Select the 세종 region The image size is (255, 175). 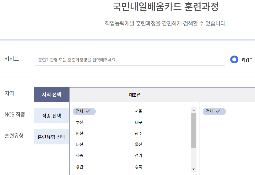[79, 155]
